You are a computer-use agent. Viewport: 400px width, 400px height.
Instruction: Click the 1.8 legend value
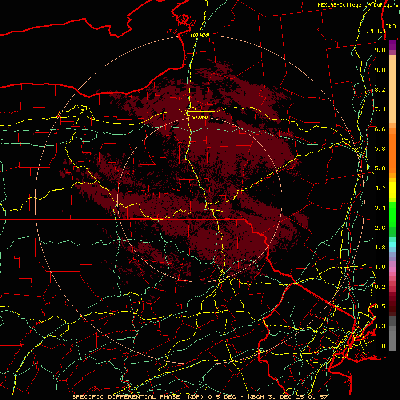(380, 248)
